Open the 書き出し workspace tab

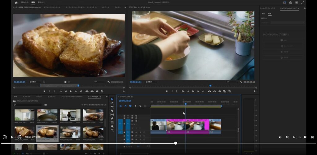[x=41, y=2]
